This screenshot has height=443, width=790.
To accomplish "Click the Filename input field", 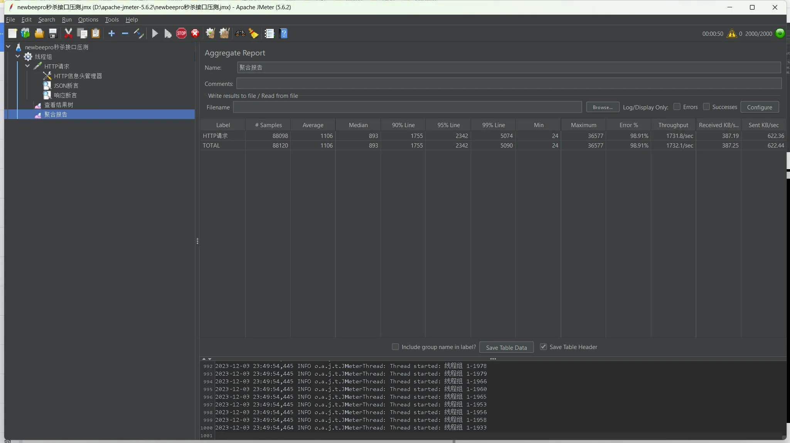I will point(407,107).
